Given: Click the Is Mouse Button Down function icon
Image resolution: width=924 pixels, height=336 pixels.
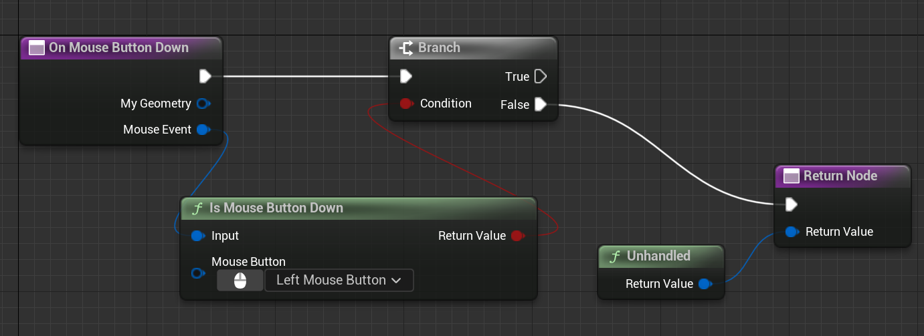Looking at the screenshot, I should click(x=197, y=208).
